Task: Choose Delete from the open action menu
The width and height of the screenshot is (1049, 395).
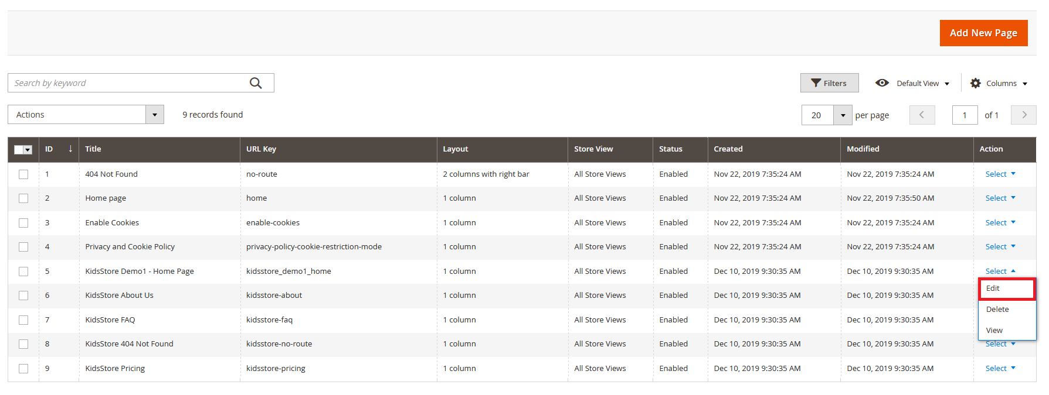Action: [x=997, y=310]
